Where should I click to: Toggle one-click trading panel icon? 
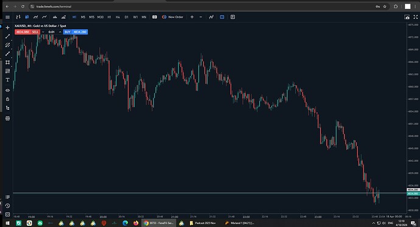[155, 17]
